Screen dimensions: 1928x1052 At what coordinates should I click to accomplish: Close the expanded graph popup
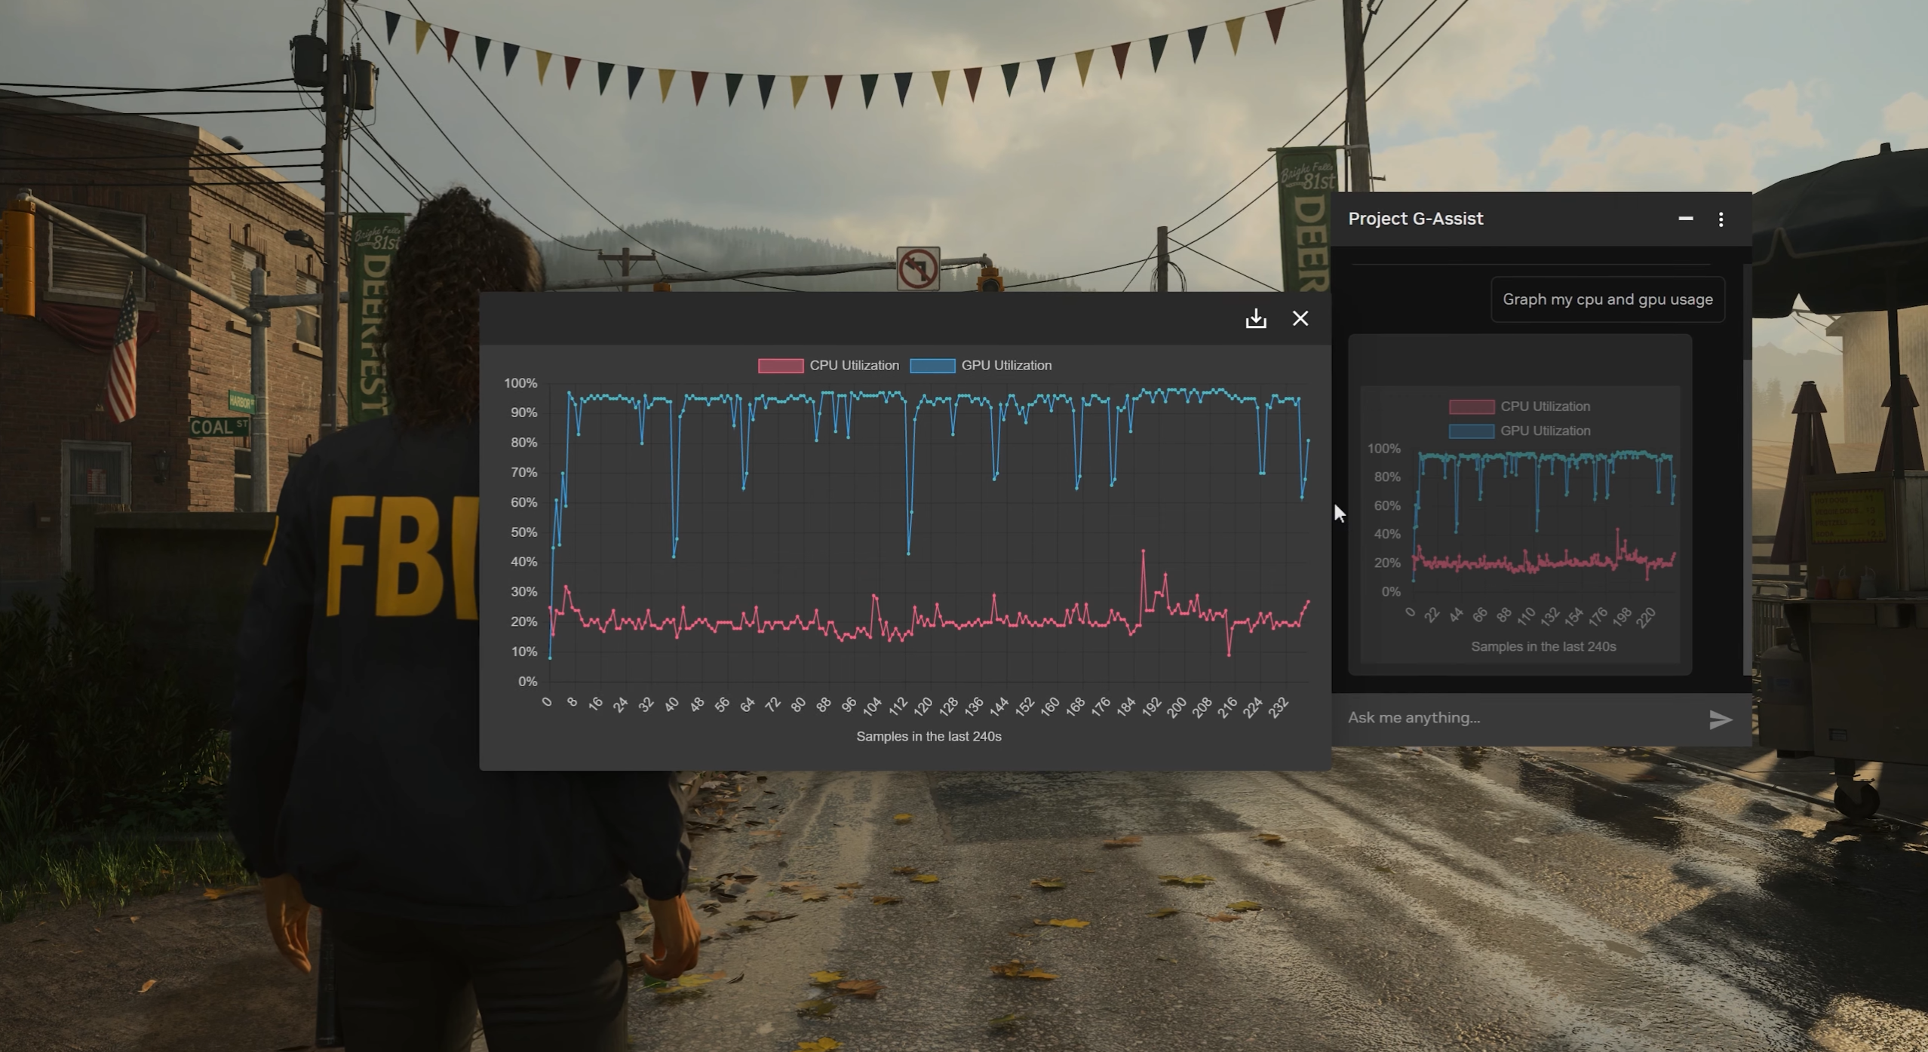[x=1300, y=318]
